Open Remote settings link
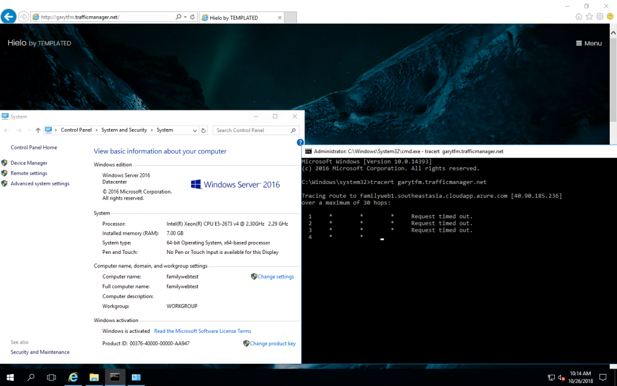The height and width of the screenshot is (386, 617). [29, 173]
